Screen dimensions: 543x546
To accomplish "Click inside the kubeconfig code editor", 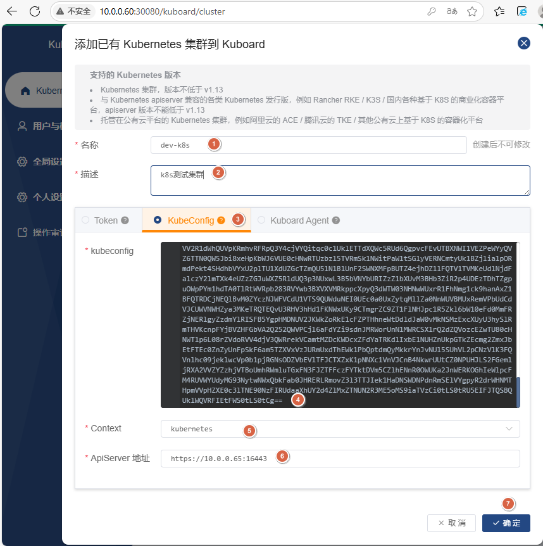I will coord(339,324).
